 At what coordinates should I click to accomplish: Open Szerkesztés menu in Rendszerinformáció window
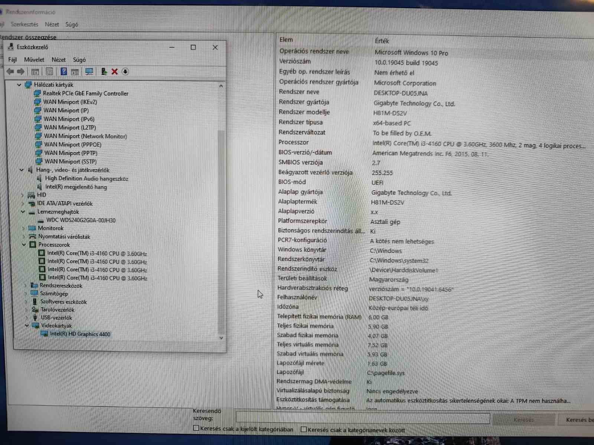[25, 24]
